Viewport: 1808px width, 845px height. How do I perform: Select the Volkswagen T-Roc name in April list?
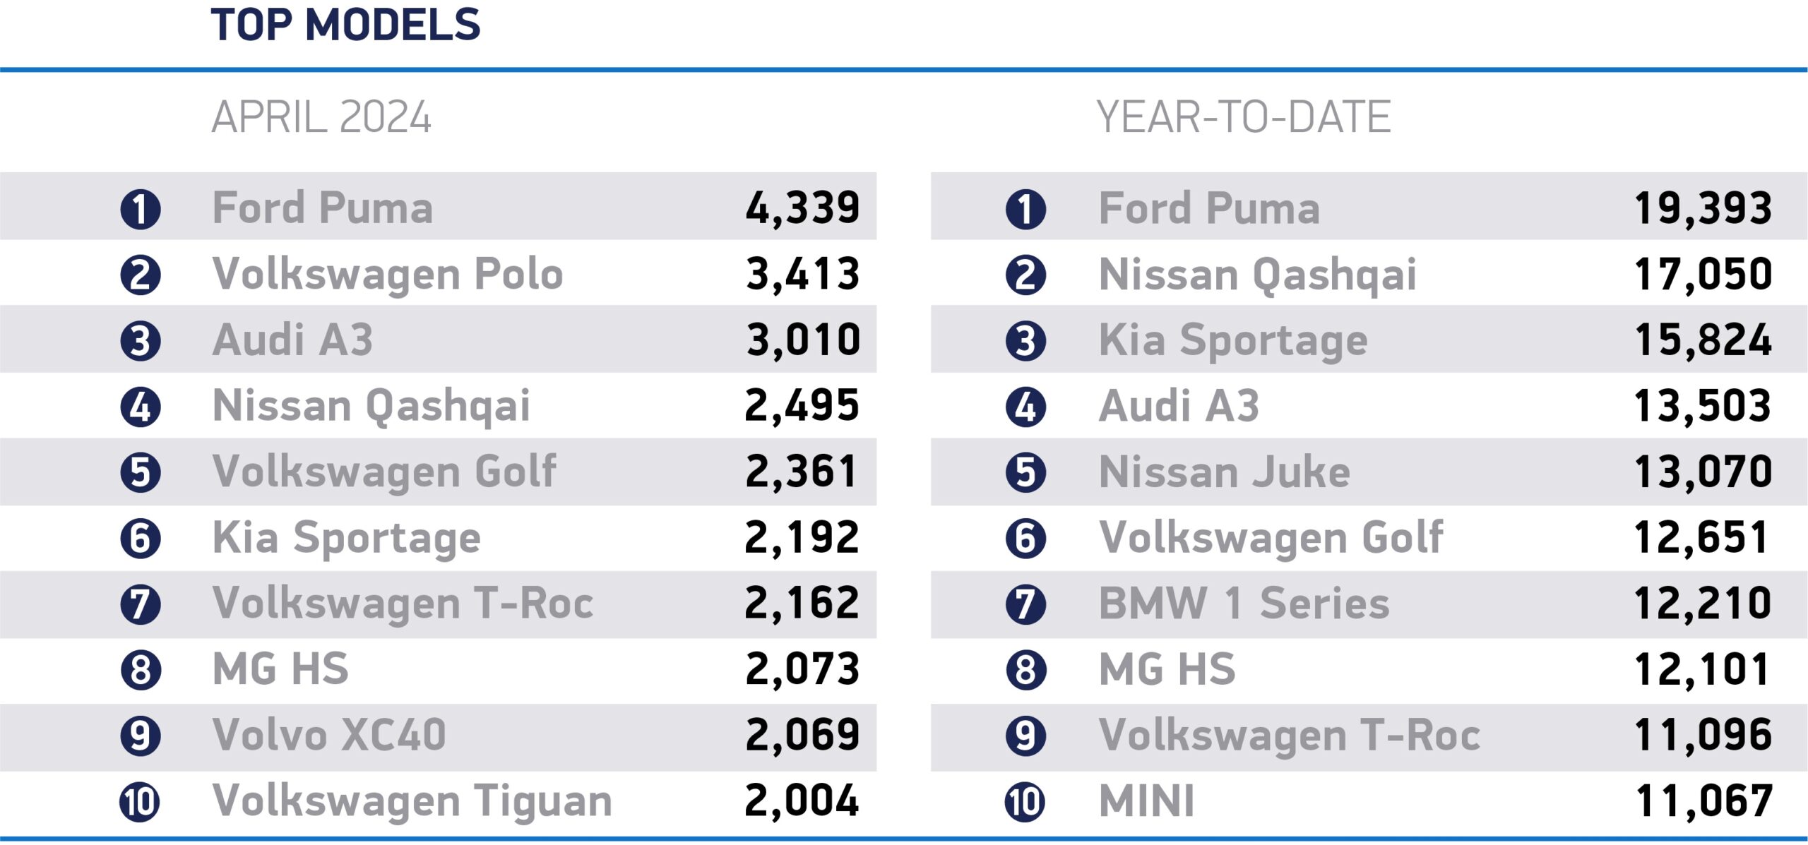(403, 604)
